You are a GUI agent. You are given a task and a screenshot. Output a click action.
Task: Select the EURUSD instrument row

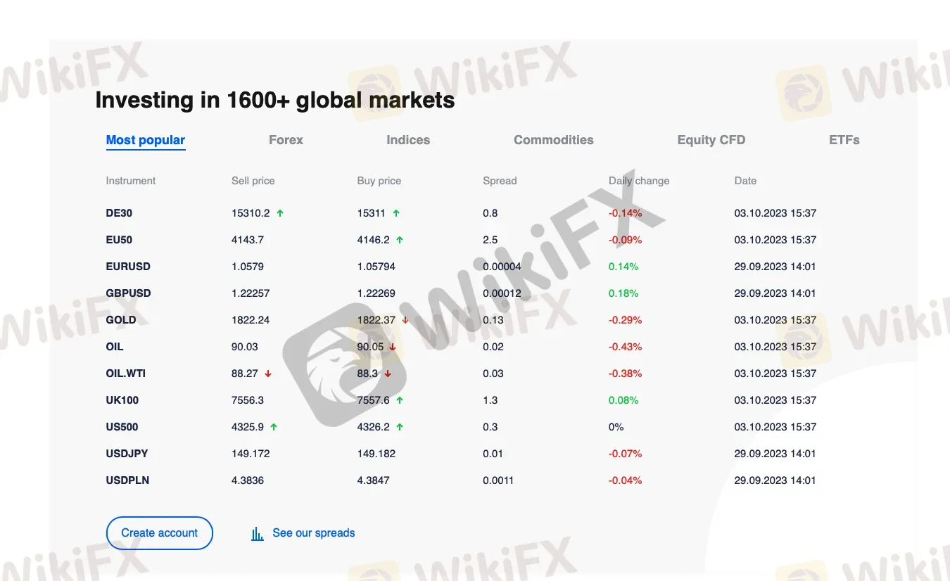point(128,267)
